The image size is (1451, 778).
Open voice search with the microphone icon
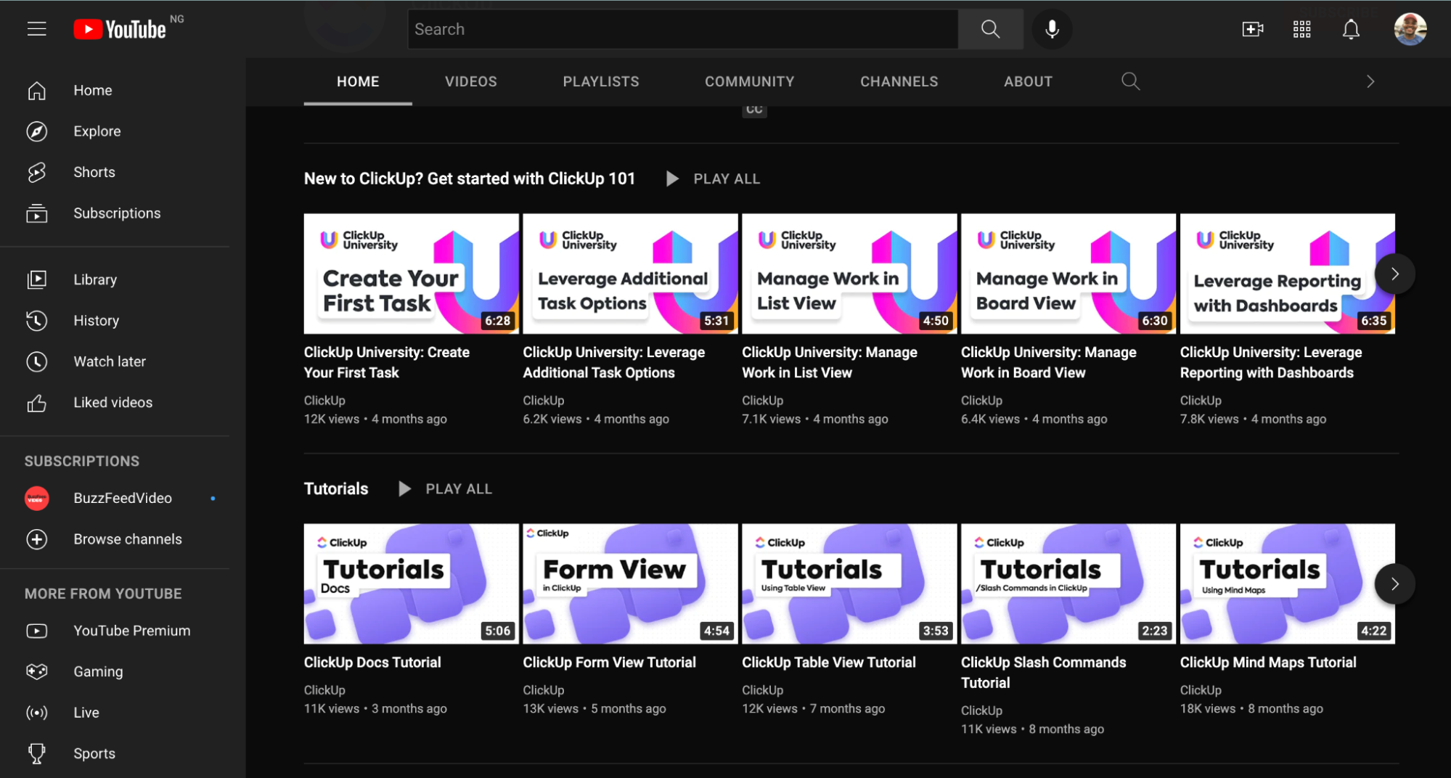1051,29
